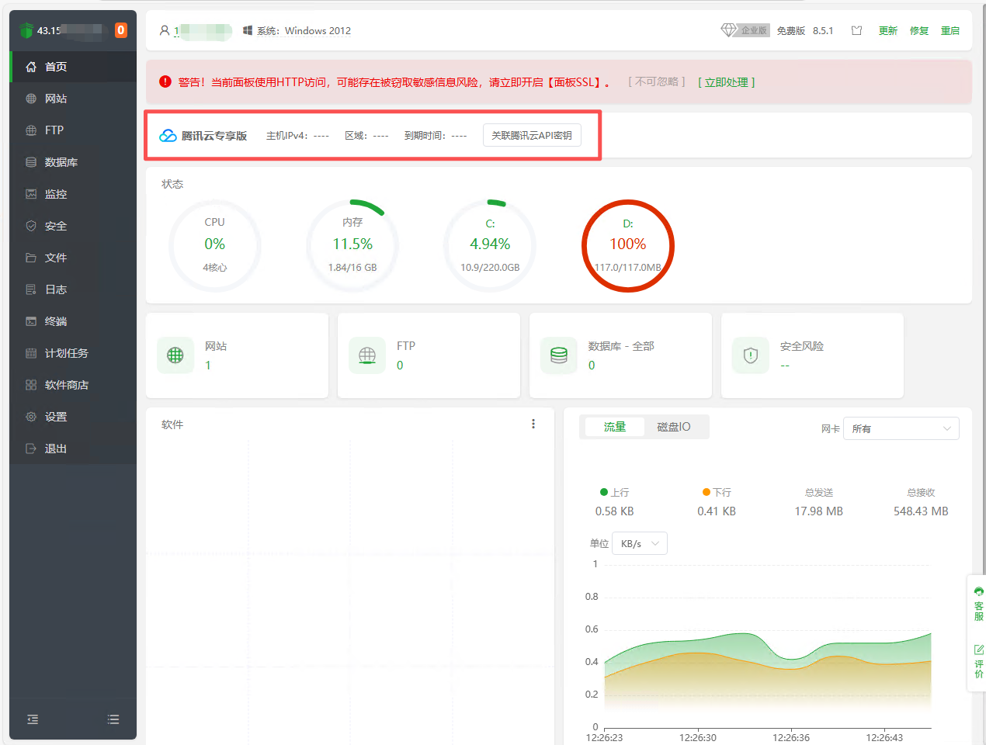Click the D: disk usage gauge

627,246
